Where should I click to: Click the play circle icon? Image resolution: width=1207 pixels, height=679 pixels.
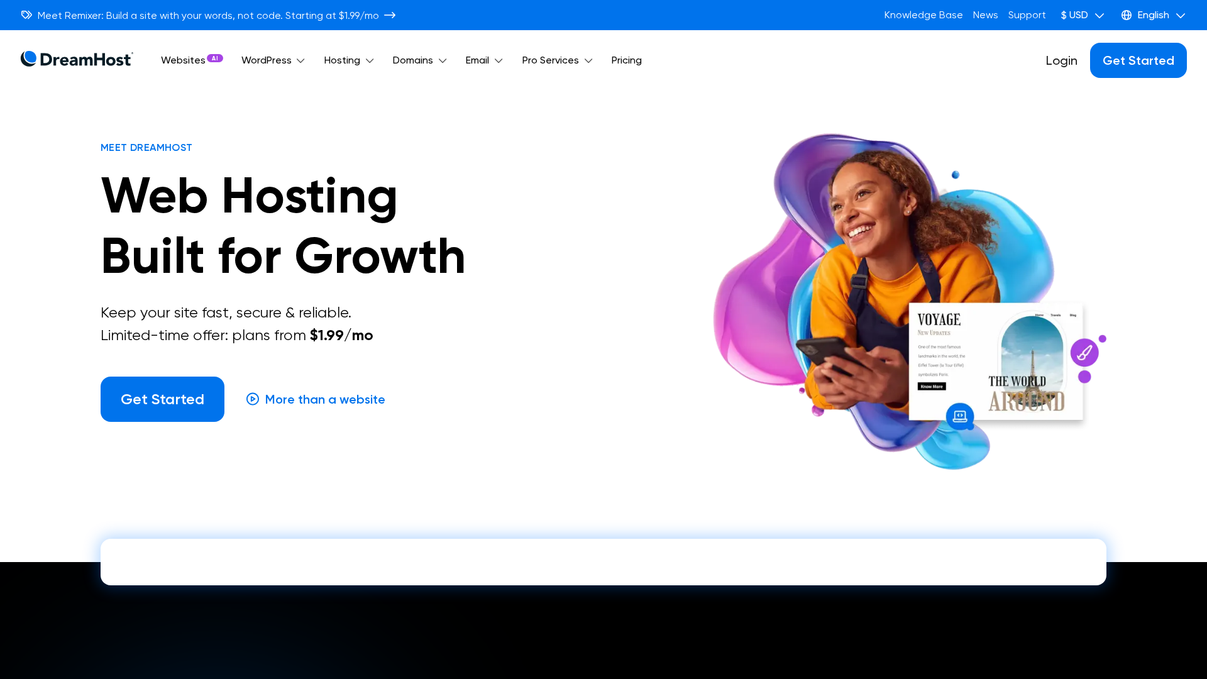[x=253, y=399]
